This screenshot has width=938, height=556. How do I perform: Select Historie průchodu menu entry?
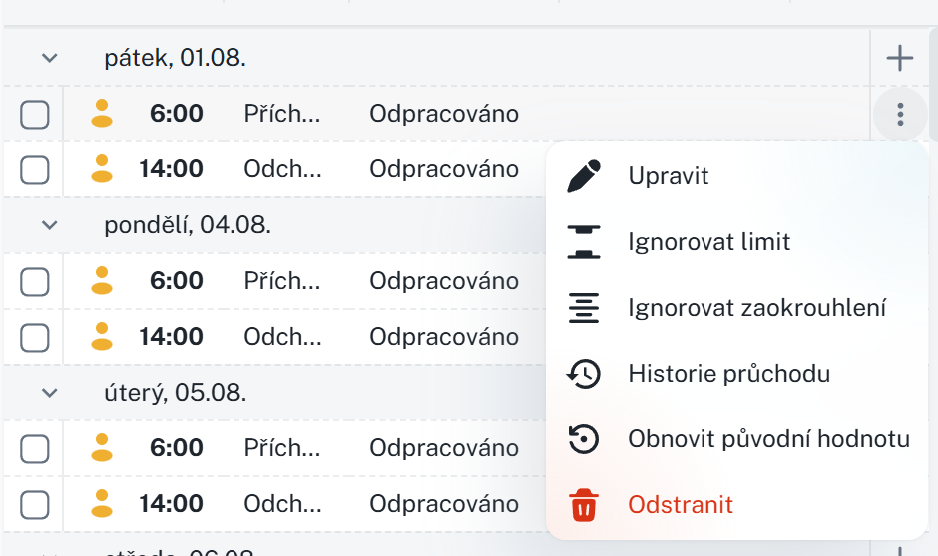pyautogui.click(x=728, y=374)
